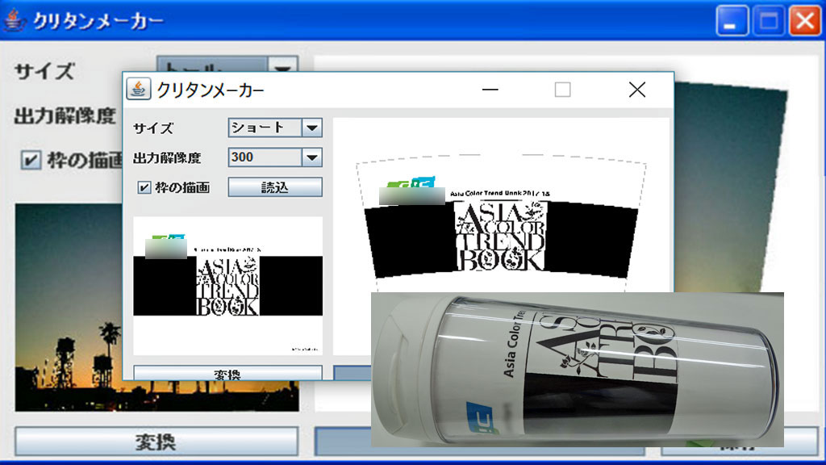Viewport: 826px width, 465px height.
Task: Click the Java icon in the front window title bar
Action: pyautogui.click(x=139, y=89)
